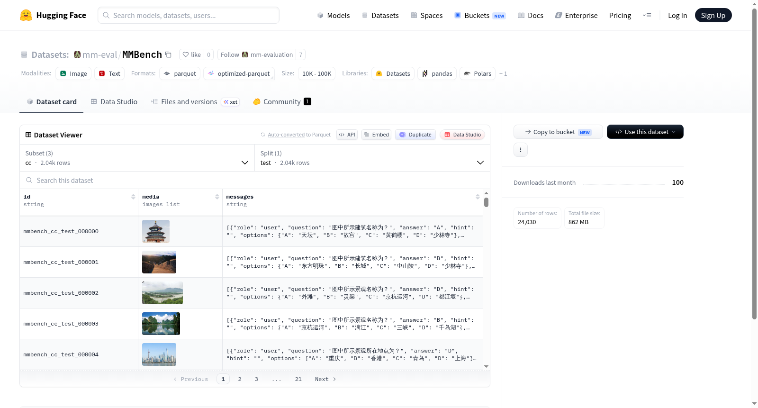Open the Dataset card tab
The width and height of the screenshot is (758, 408).
click(x=52, y=102)
